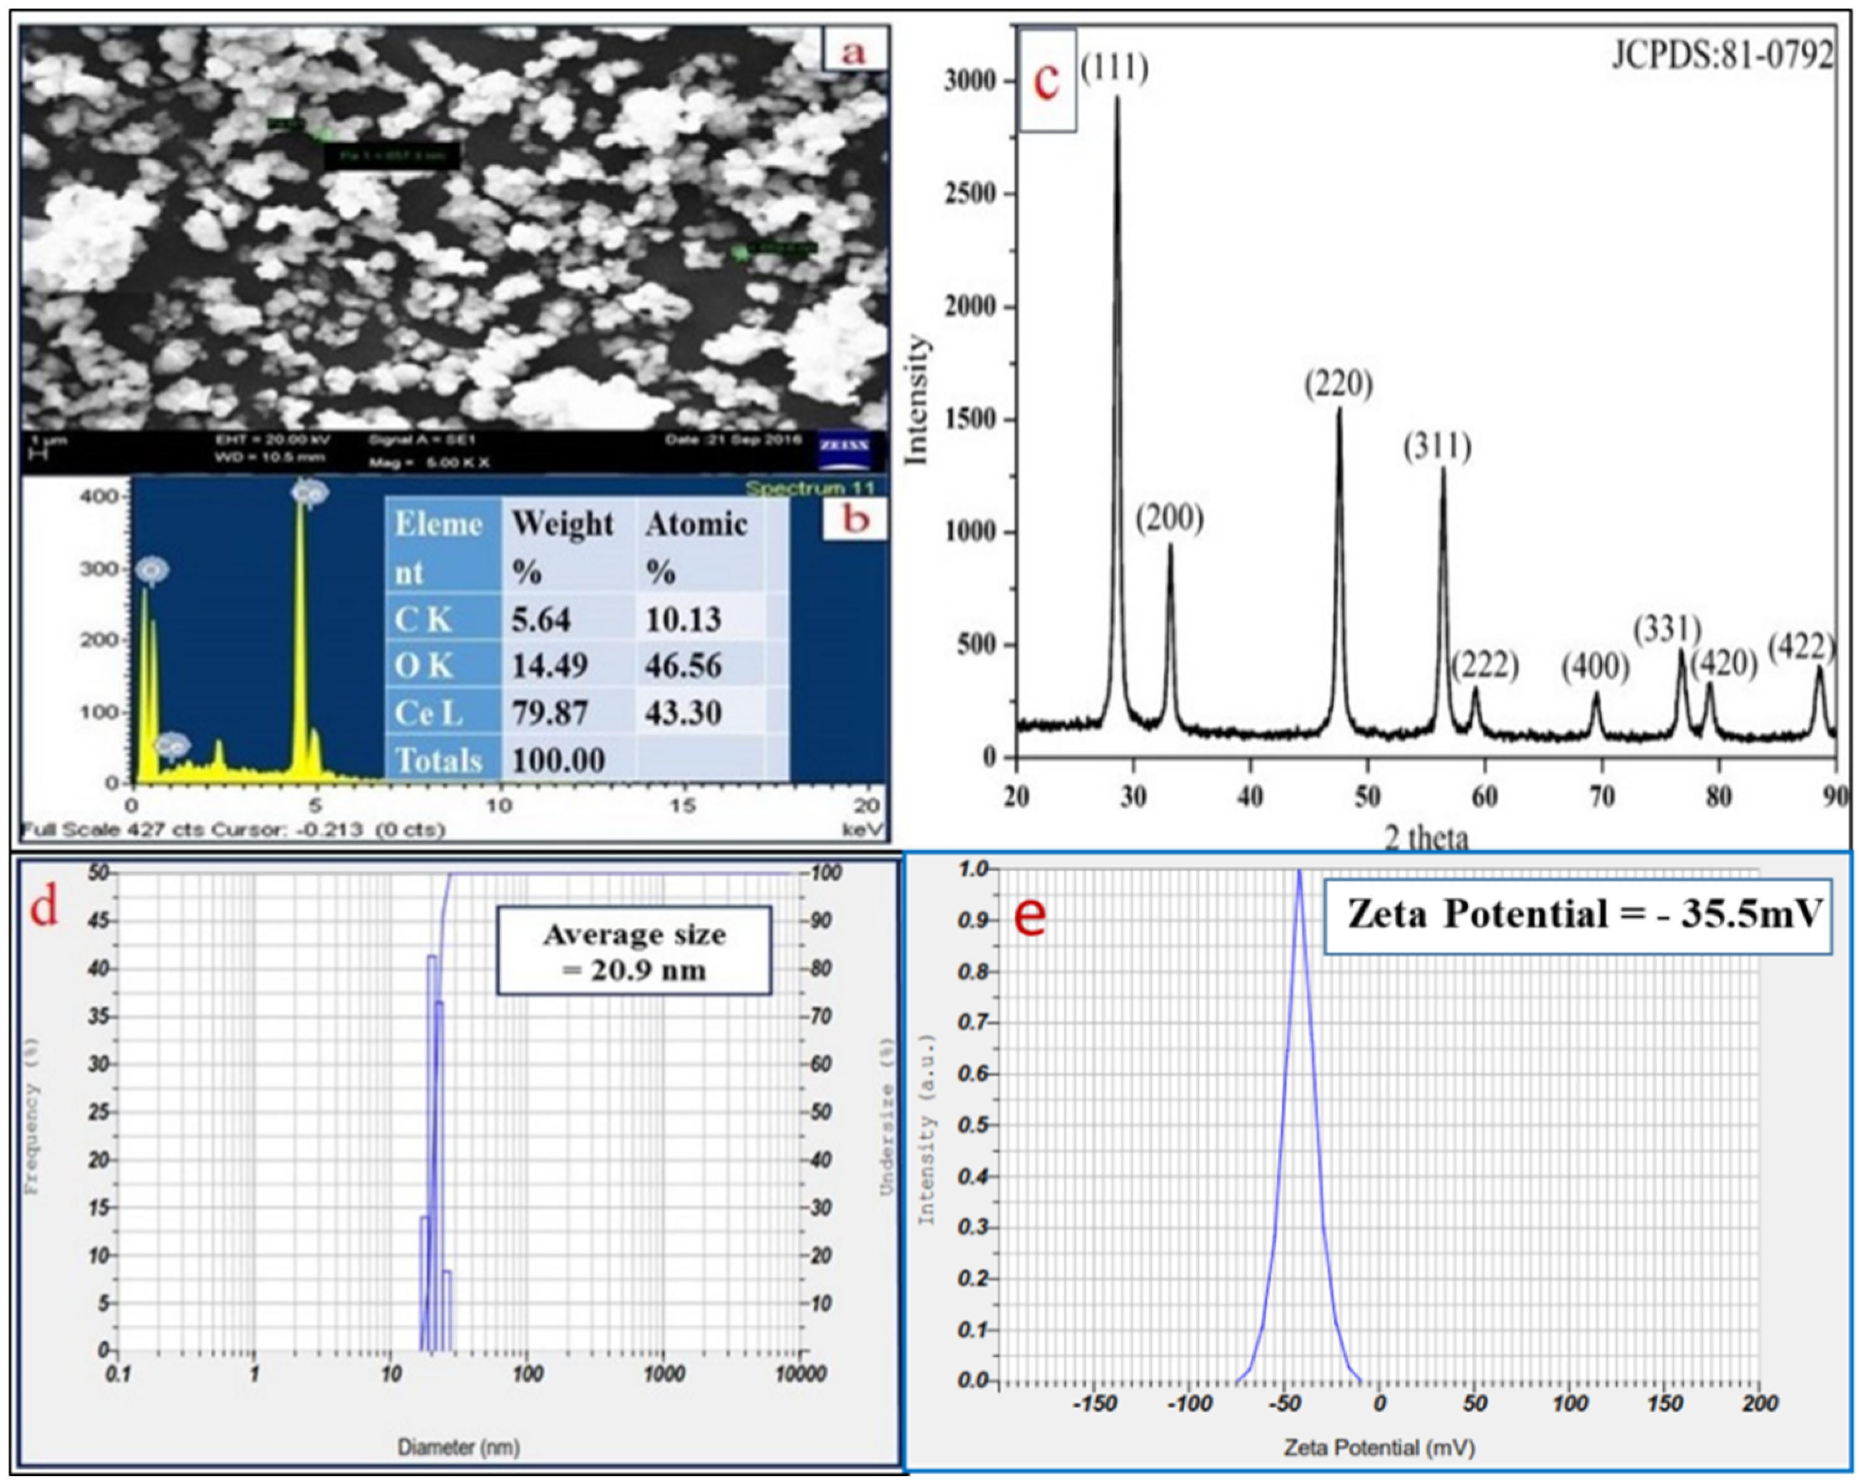Screen dimensions: 1861x1480
Task: Click the Spectrum 11 label
Action: (810, 488)
